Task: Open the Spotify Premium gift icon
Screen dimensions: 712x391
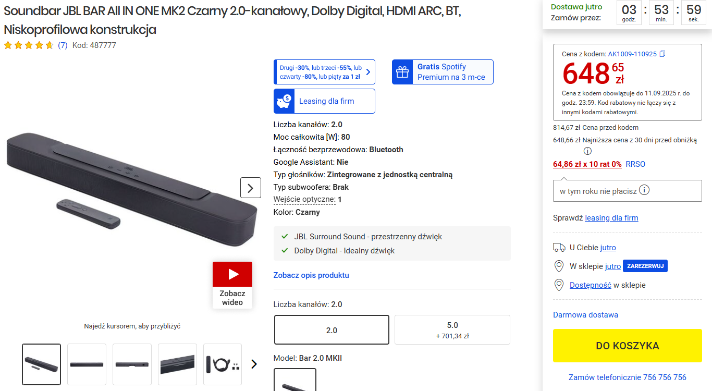Action: tap(402, 72)
